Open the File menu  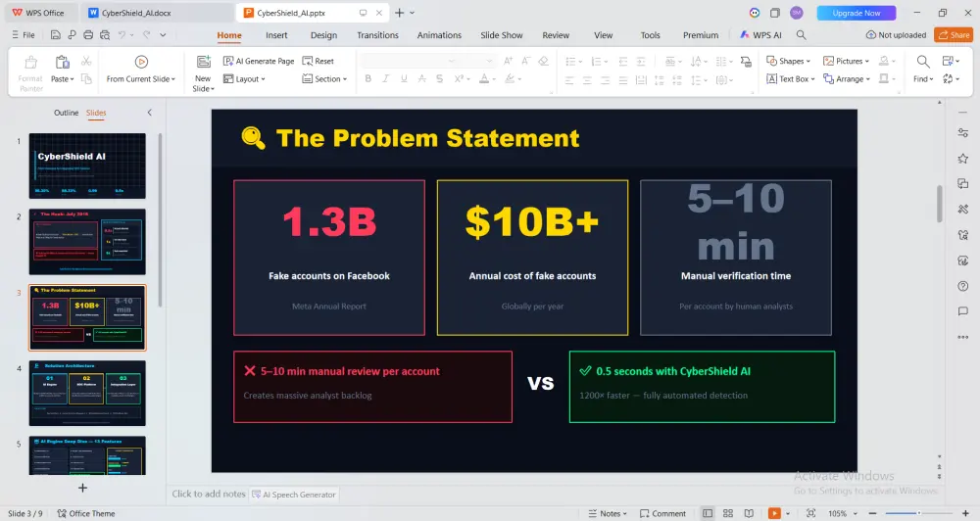pyautogui.click(x=24, y=35)
